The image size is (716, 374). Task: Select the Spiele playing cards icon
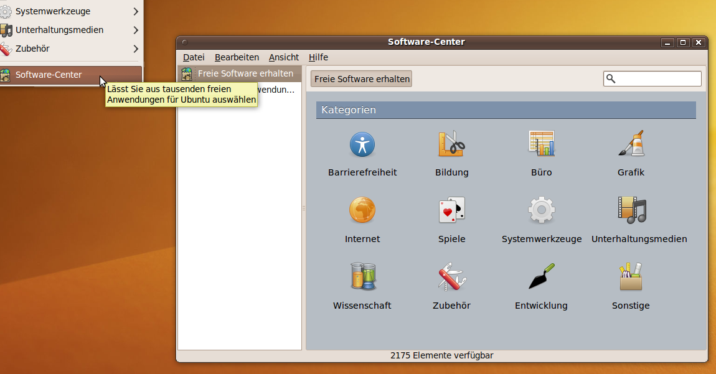pyautogui.click(x=451, y=210)
